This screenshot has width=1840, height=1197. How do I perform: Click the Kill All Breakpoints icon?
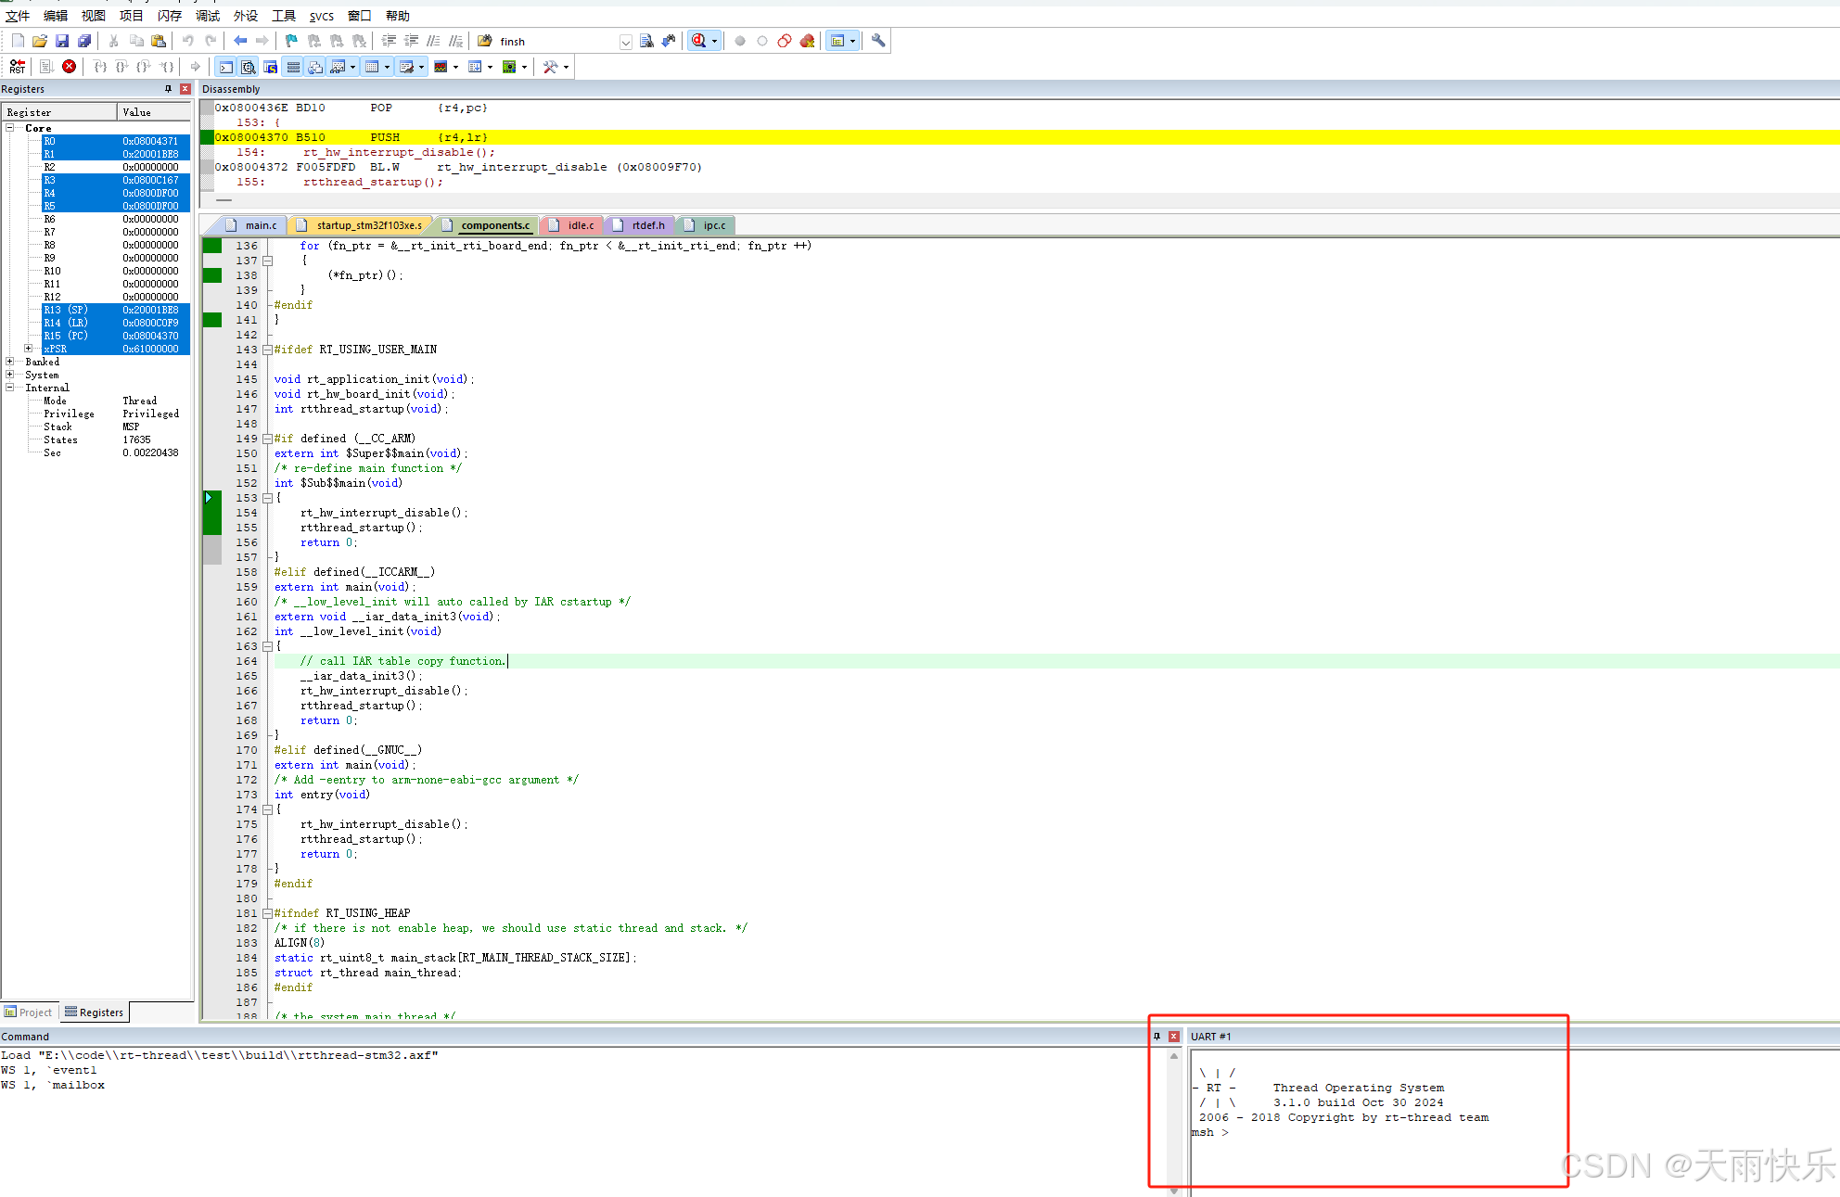point(807,41)
